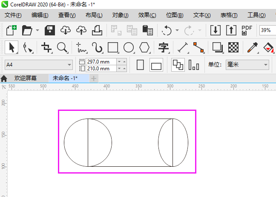
Task: Click the 39% zoom level field
Action: (267, 30)
